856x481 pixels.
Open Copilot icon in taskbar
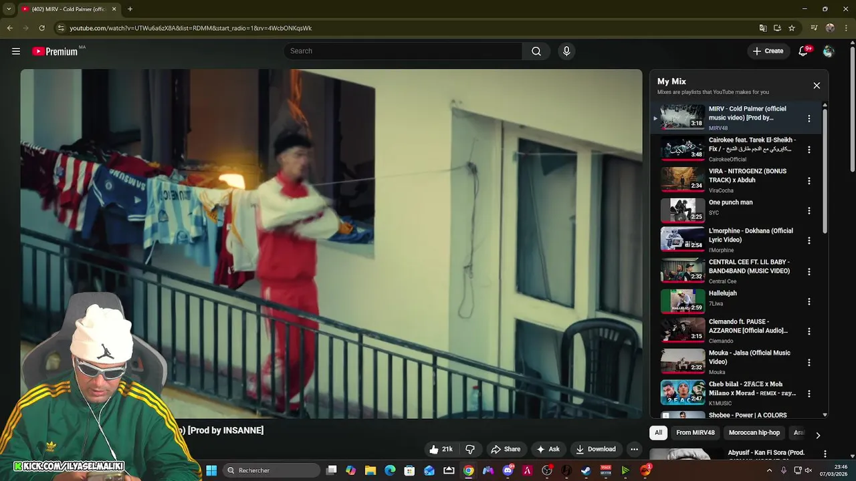coord(350,470)
